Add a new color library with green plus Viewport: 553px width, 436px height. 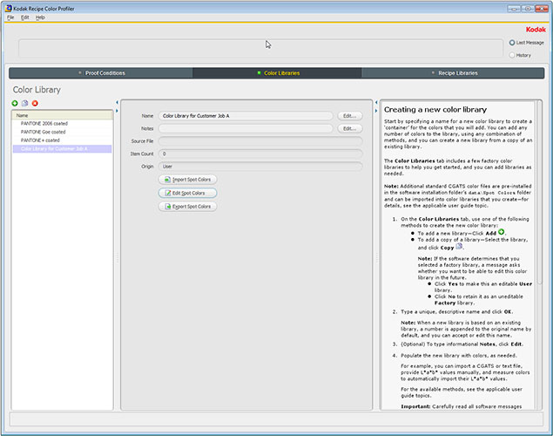[15, 104]
